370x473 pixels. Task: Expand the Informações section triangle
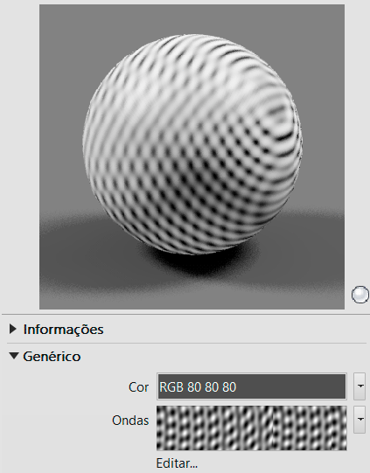point(12,329)
